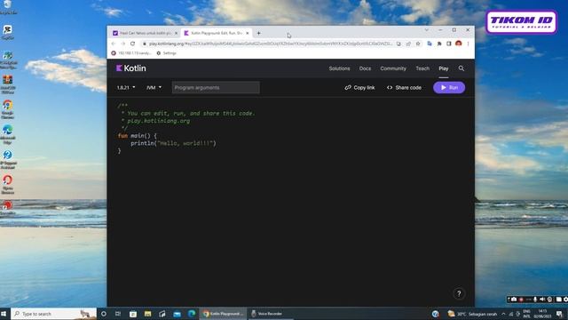Open the Kotlin site search icon
The width and height of the screenshot is (568, 320).
(x=461, y=68)
